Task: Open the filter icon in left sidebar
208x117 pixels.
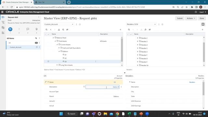Action: (x=3, y=22)
